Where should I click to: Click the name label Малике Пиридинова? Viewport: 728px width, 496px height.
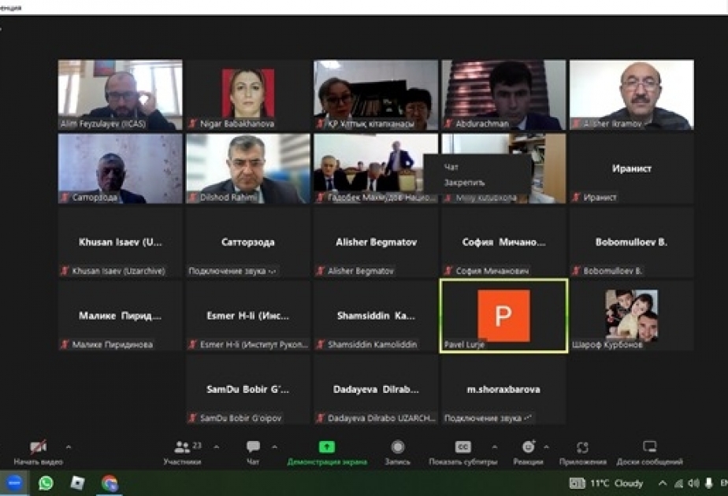coord(113,345)
